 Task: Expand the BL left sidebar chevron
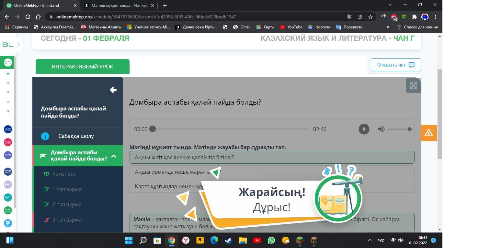(x=18, y=45)
